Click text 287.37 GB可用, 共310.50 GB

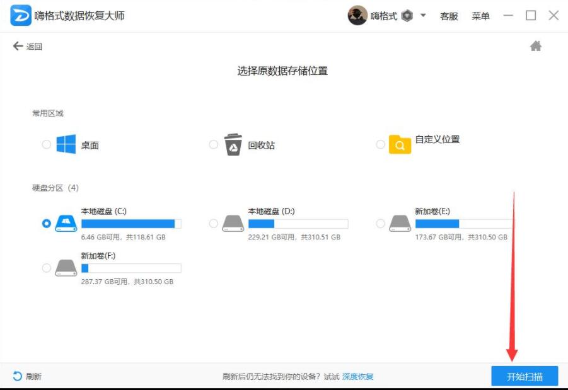[x=127, y=282]
